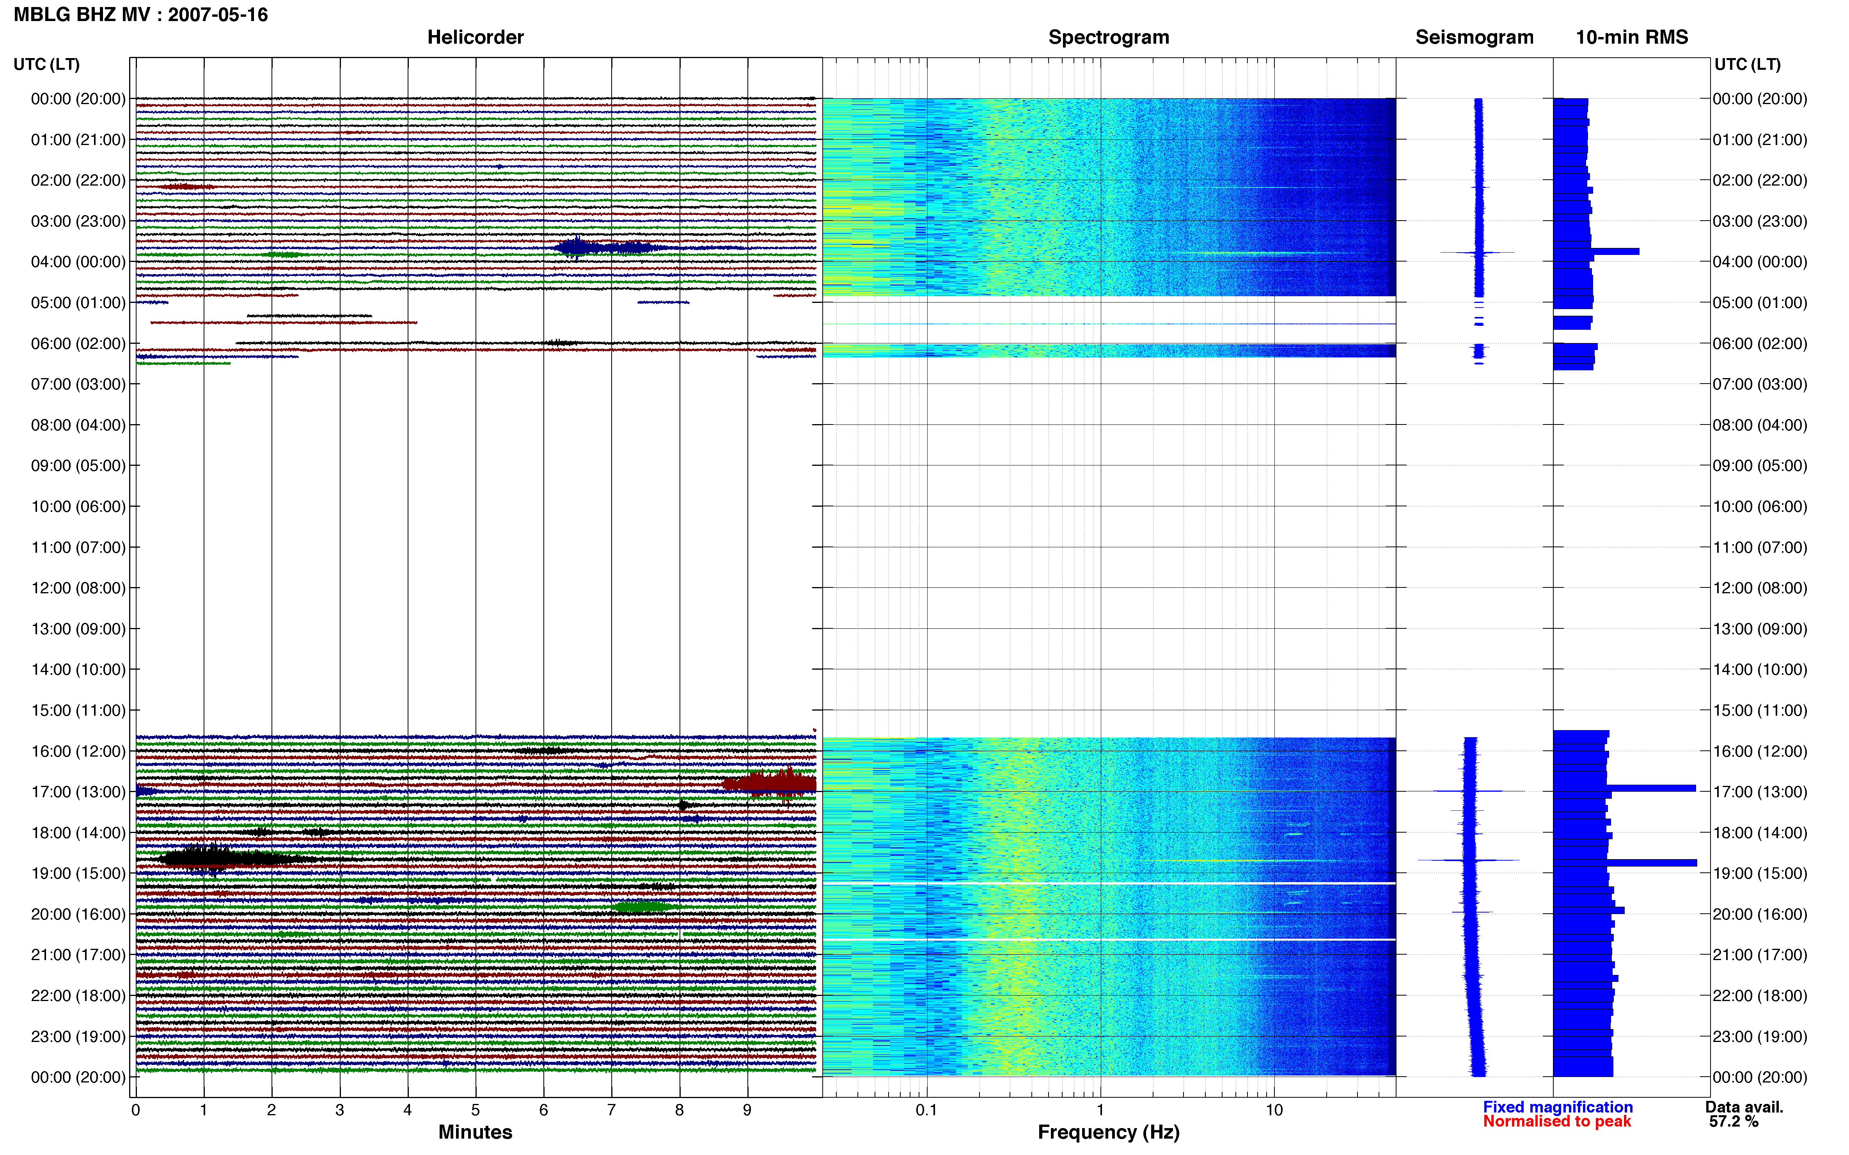Click the "57.2 %" data availability value
Image resolution: width=1849 pixels, height=1155 pixels.
1734,1121
